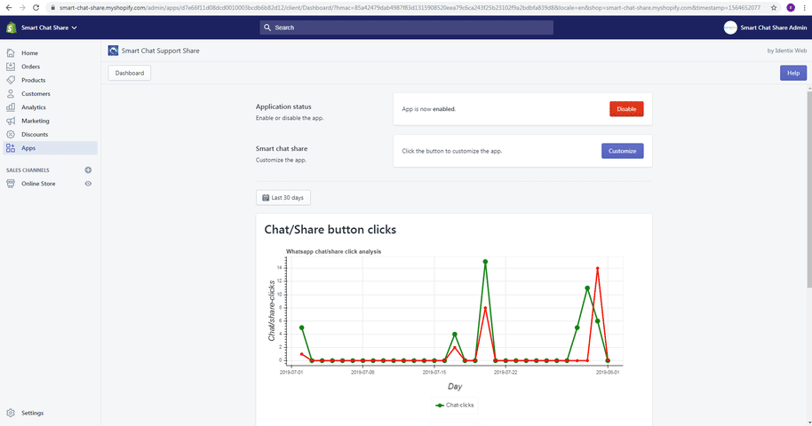Click the Shopify bag logo icon
This screenshot has height=426, width=812.
pos(11,28)
